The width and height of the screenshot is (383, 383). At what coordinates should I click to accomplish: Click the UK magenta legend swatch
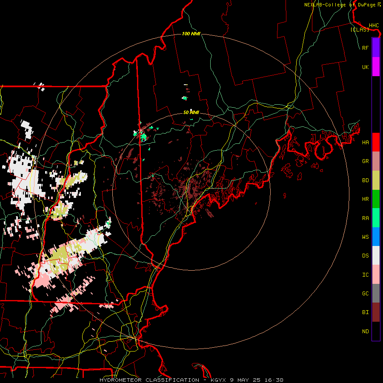coord(376,67)
